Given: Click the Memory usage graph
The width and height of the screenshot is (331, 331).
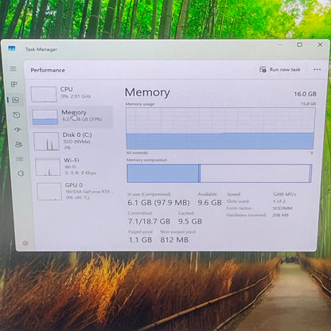Looking at the screenshot, I should 220,128.
